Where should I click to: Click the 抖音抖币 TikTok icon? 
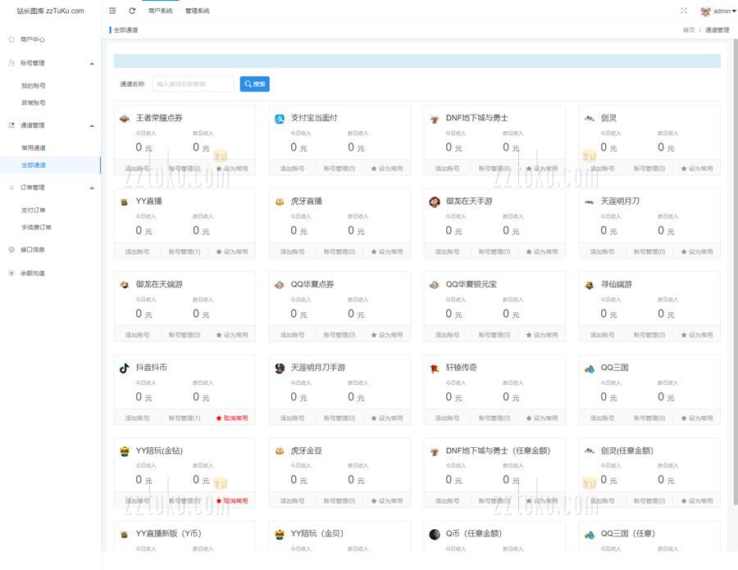pyautogui.click(x=124, y=369)
